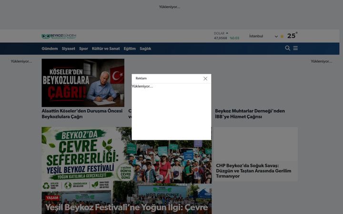343x214 pixels.
Task: Open Yeşil Beykoz Festivali'ne Yoğun İlgi headline
Action: click(x=126, y=207)
